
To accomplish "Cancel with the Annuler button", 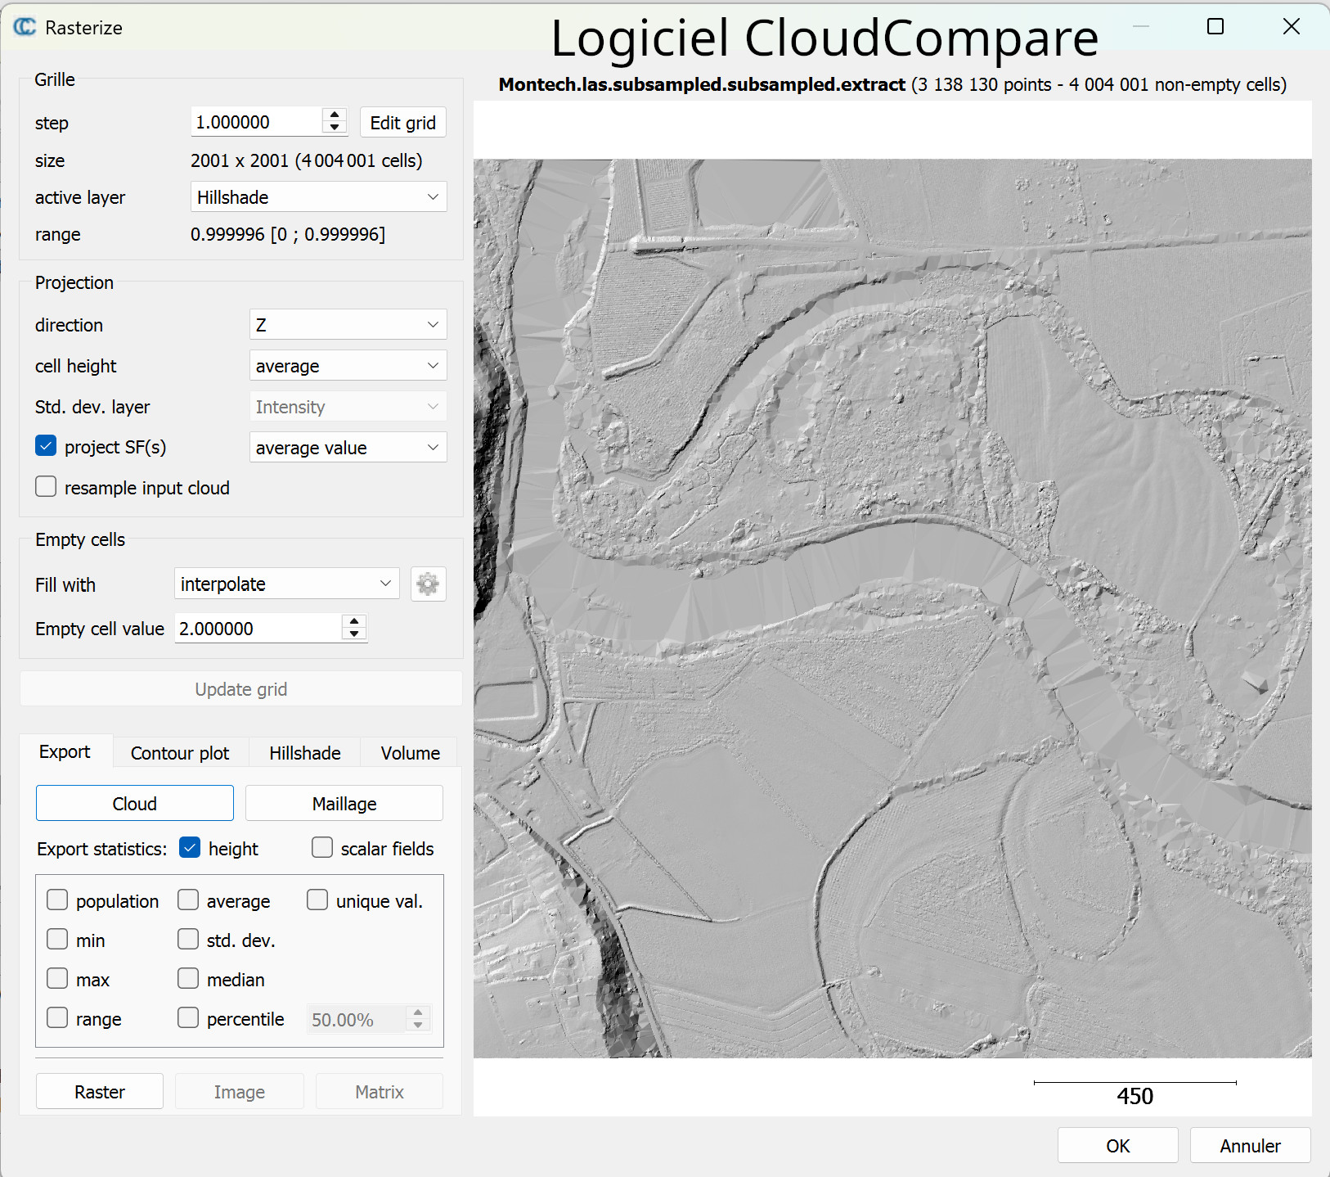I will point(1251,1146).
